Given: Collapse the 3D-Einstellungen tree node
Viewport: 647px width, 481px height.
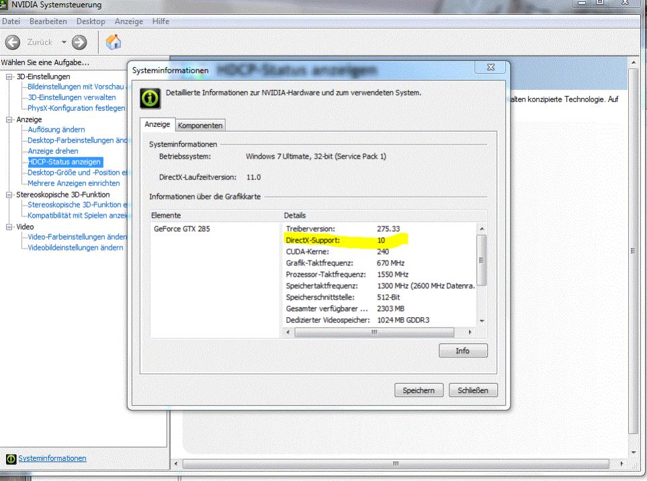Looking at the screenshot, I should [9, 77].
